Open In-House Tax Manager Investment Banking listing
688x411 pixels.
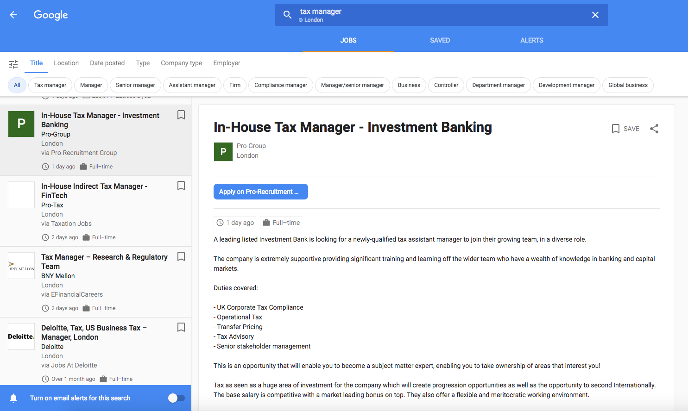click(x=95, y=140)
